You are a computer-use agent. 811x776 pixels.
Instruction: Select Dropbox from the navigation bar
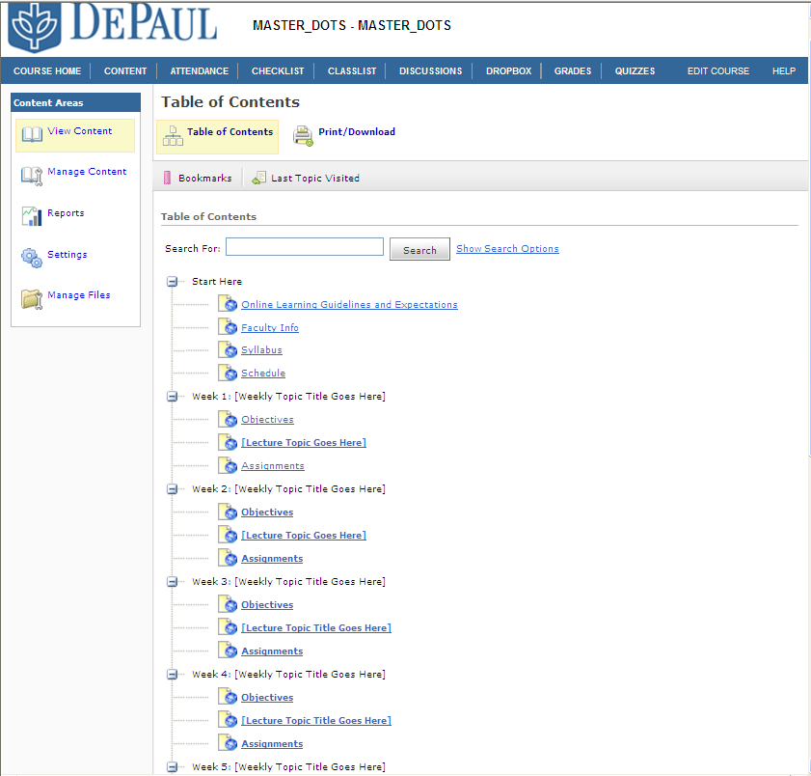point(508,71)
